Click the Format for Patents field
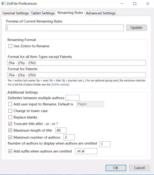 [x=77, y=75]
